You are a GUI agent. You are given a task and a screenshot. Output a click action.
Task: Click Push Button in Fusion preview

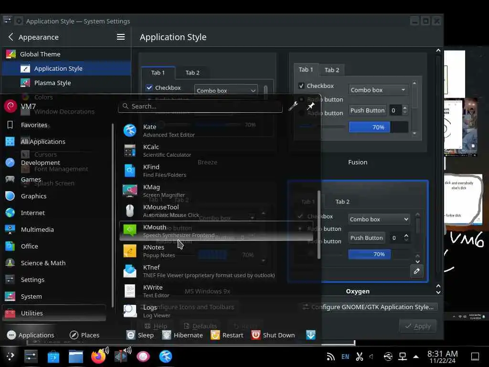click(x=367, y=110)
